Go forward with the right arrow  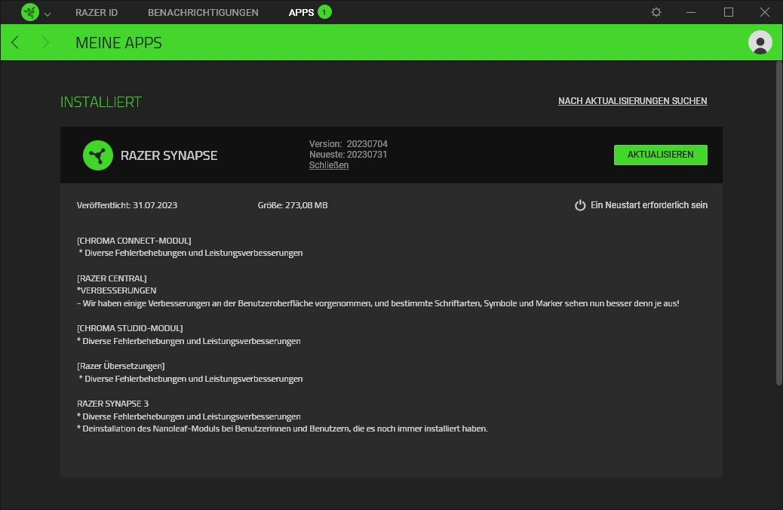click(x=45, y=42)
